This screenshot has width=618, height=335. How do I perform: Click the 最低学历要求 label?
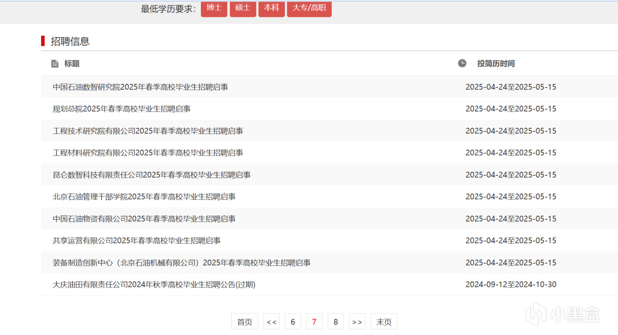click(x=169, y=9)
